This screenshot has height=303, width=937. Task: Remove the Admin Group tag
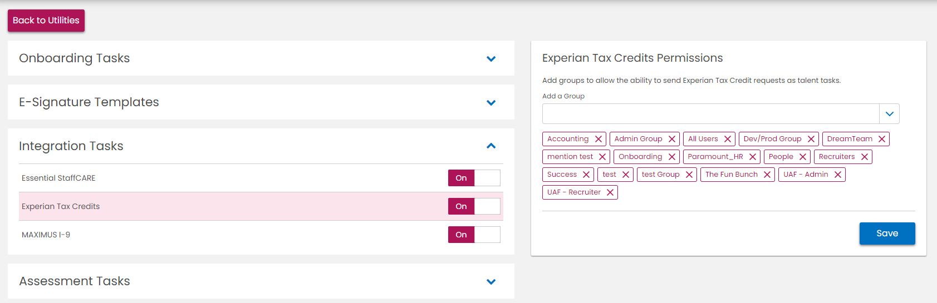(x=672, y=139)
